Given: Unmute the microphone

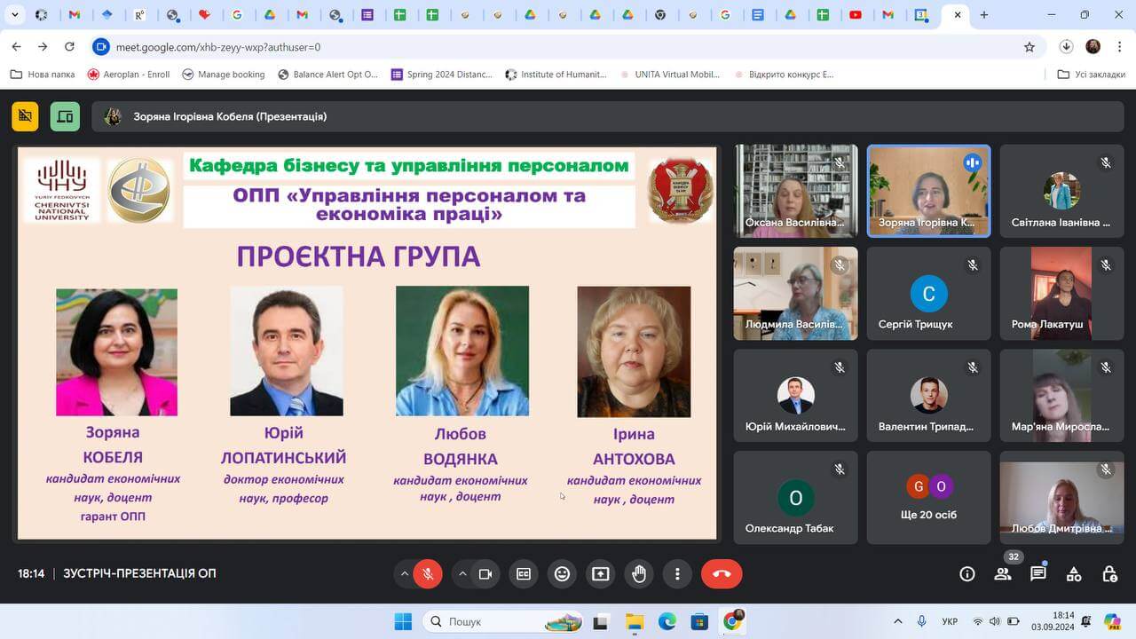Looking at the screenshot, I should pos(428,574).
